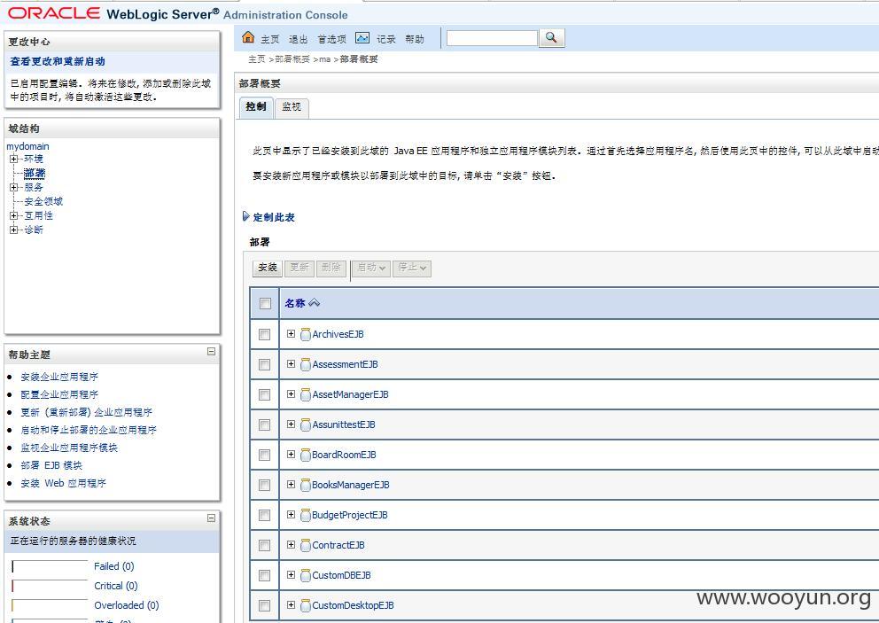Click the CustomDBEJB module icon
The width and height of the screenshot is (879, 623).
click(306, 575)
